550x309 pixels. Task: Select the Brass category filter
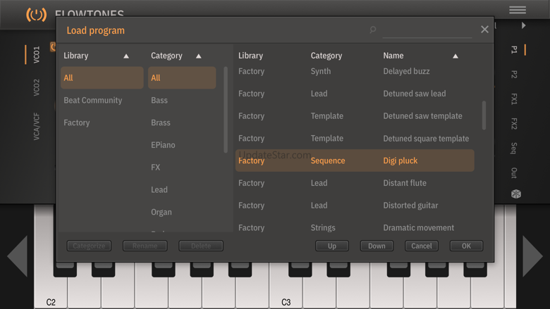pyautogui.click(x=161, y=122)
